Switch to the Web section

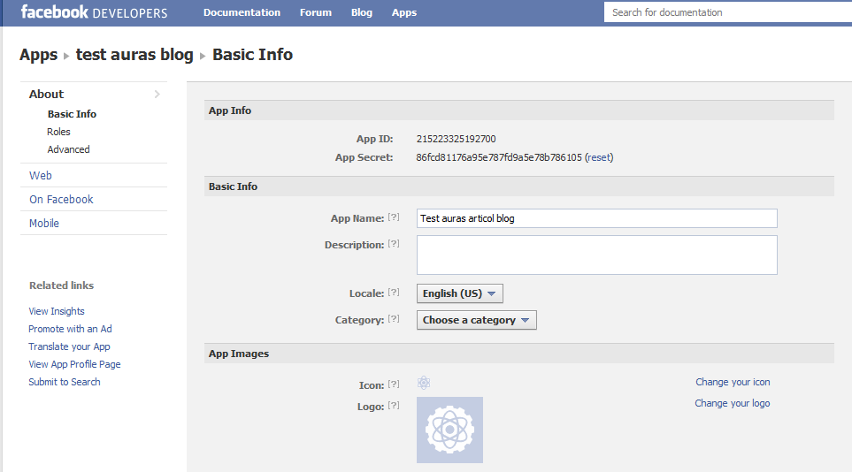41,175
